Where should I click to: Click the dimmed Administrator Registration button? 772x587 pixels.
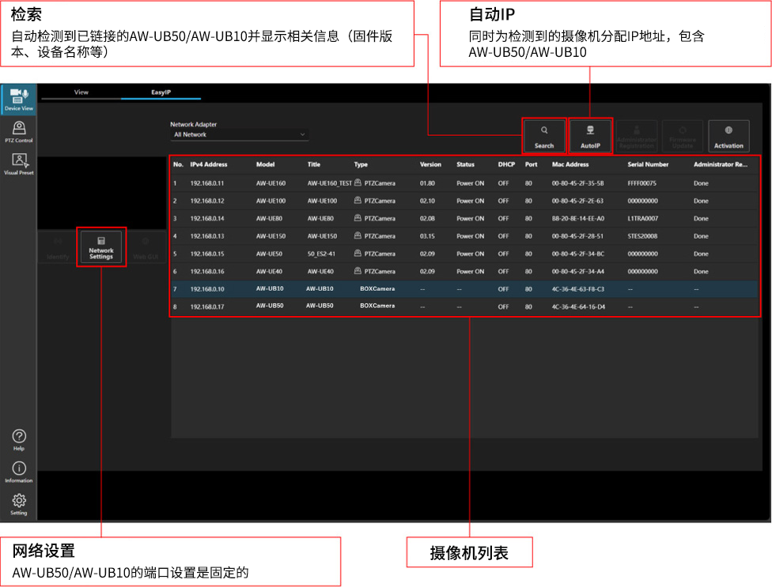(637, 136)
